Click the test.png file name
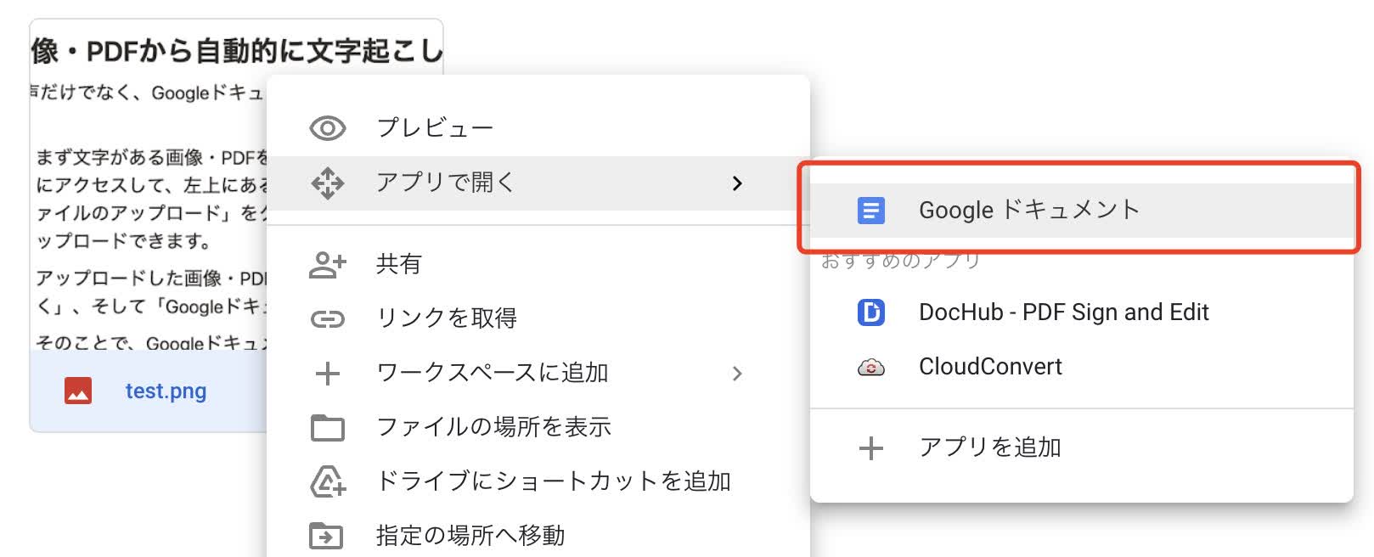The image size is (1374, 557). (166, 391)
